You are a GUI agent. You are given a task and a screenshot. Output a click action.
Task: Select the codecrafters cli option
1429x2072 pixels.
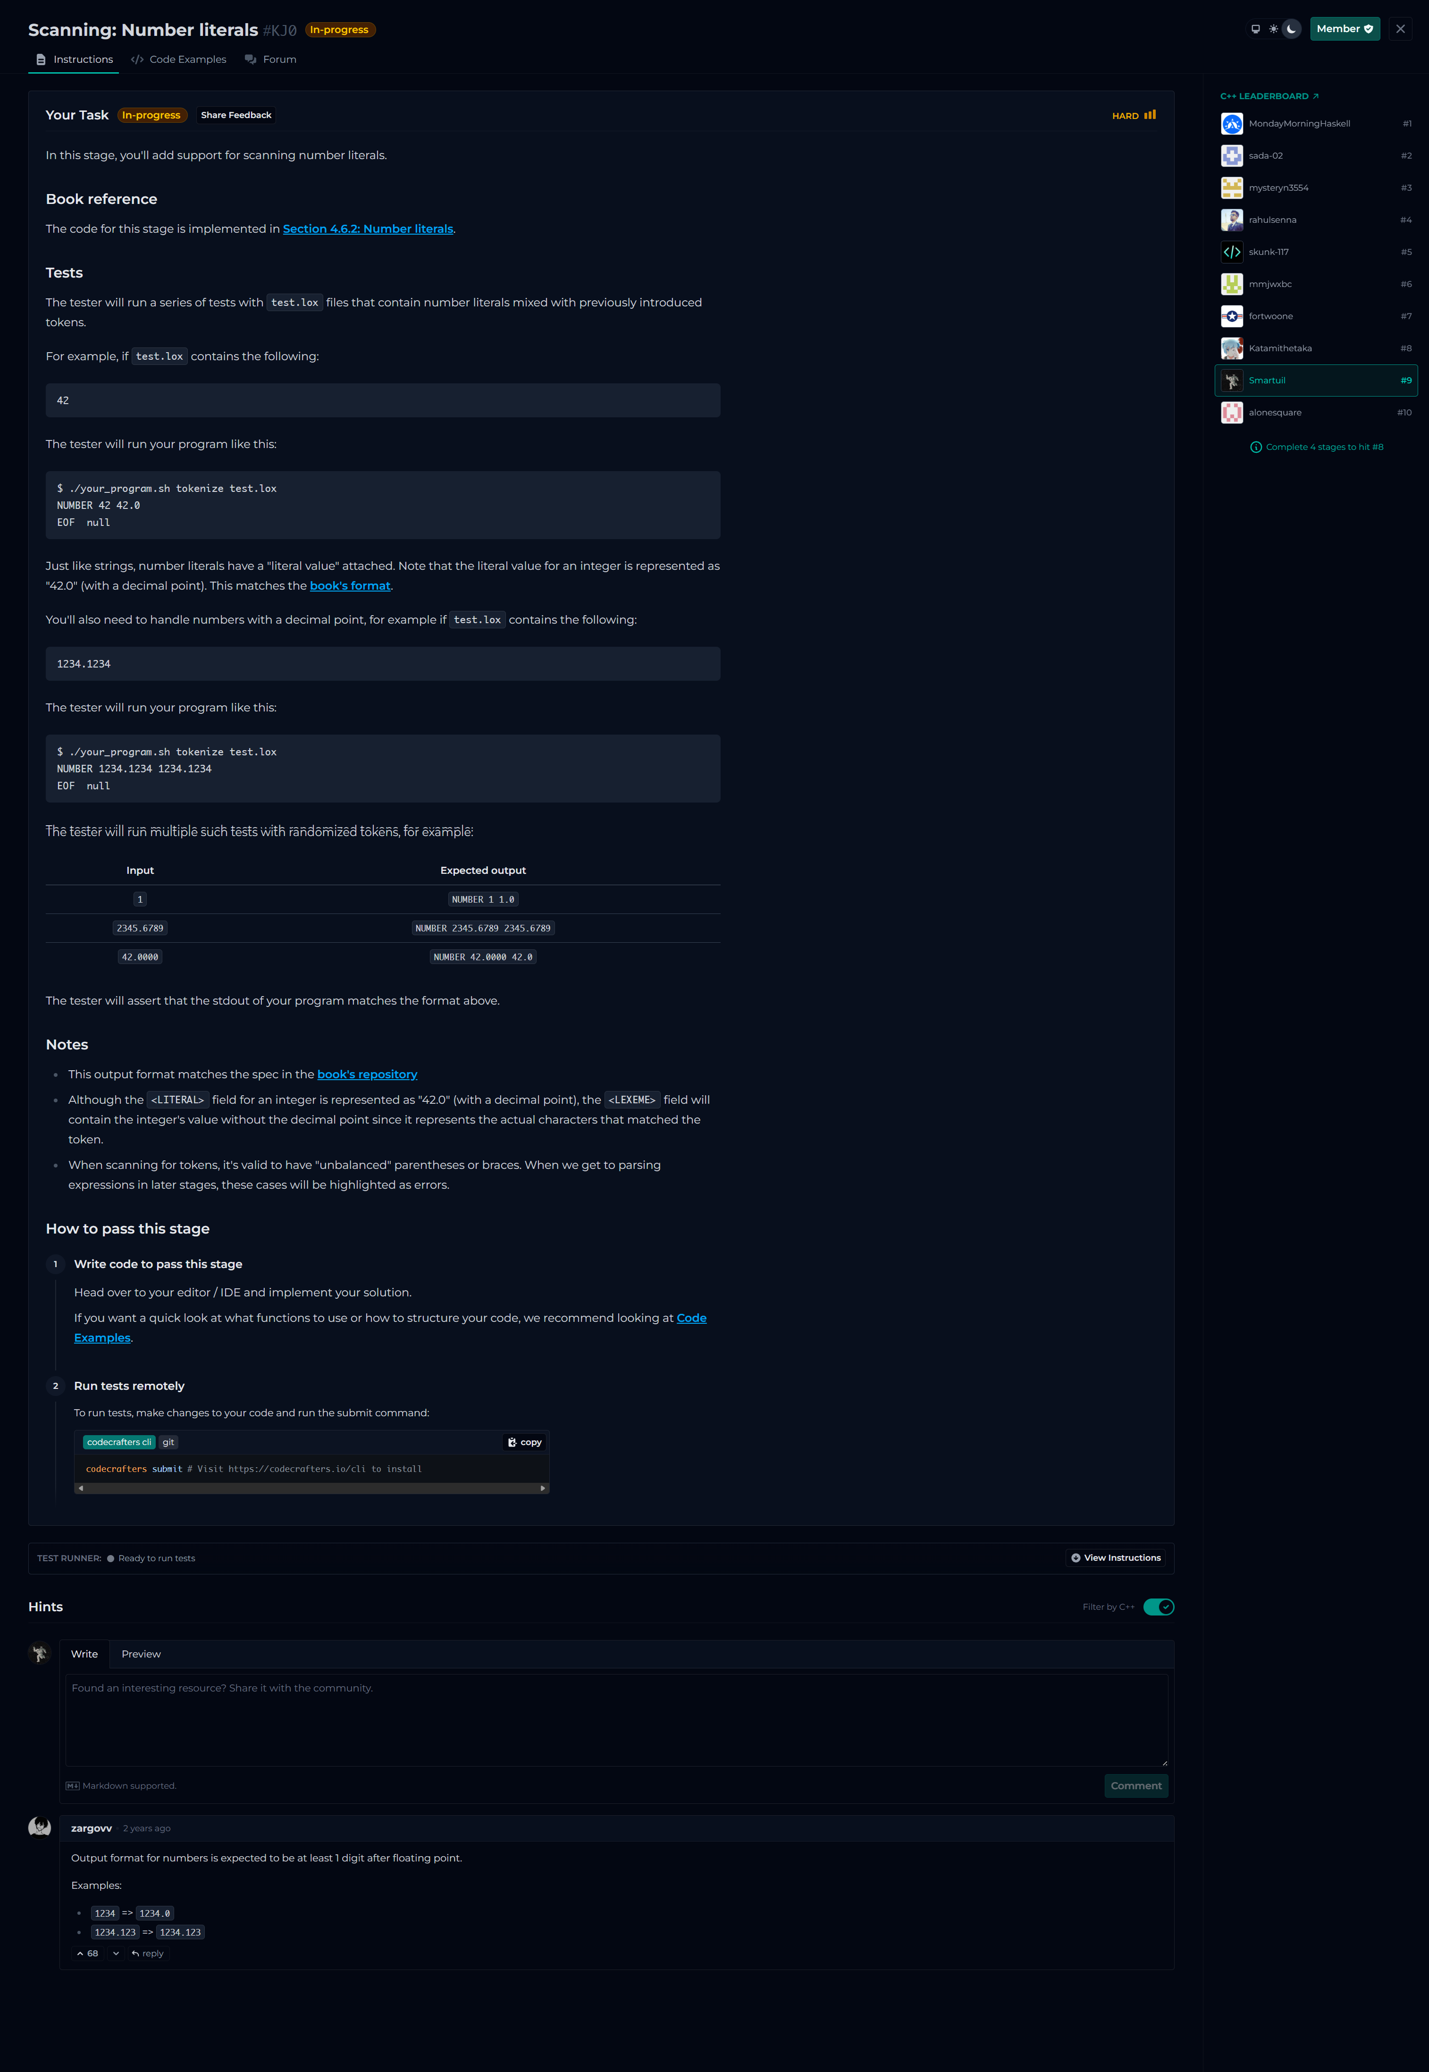click(x=119, y=1443)
